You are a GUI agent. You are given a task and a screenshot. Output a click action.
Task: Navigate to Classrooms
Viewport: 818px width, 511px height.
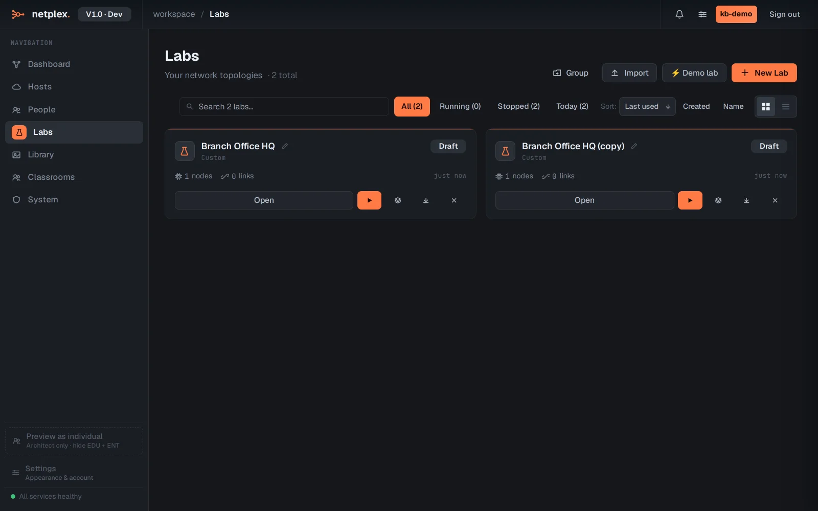[74, 177]
